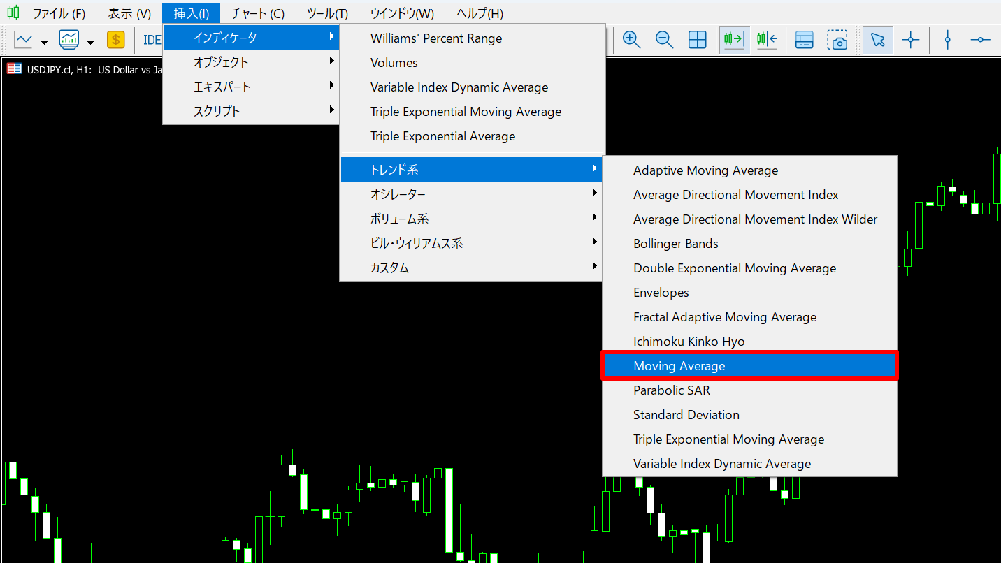Select the standard cursor arrow tool
The image size is (1001, 563).
(x=878, y=40)
